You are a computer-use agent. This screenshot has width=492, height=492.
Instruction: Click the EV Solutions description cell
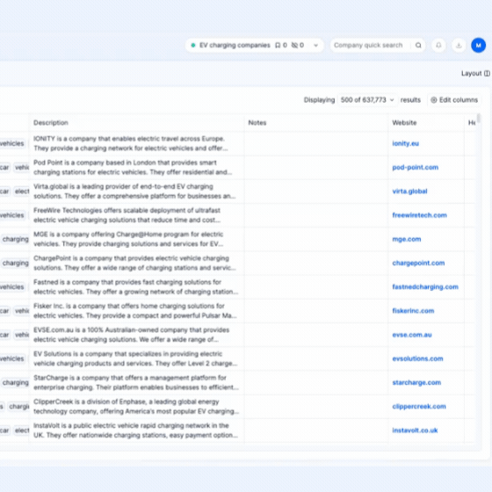pyautogui.click(x=136, y=358)
